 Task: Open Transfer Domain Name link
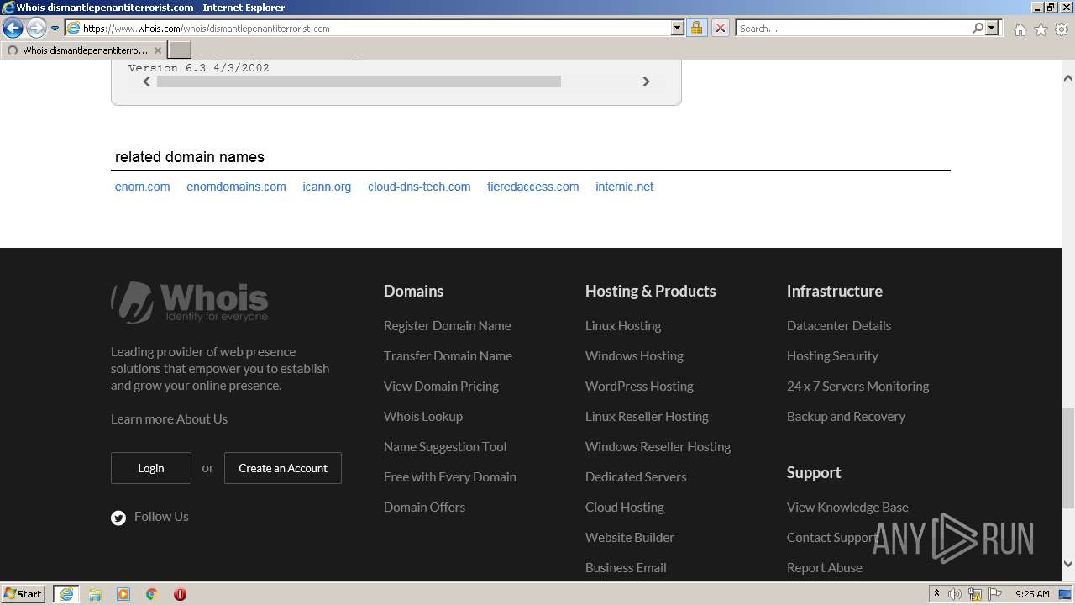click(448, 355)
